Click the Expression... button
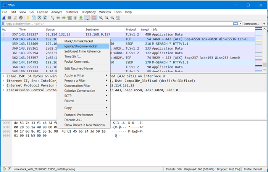Image resolution: width=268 pixels, height=172 pixels. pyautogui.click(x=251, y=24)
